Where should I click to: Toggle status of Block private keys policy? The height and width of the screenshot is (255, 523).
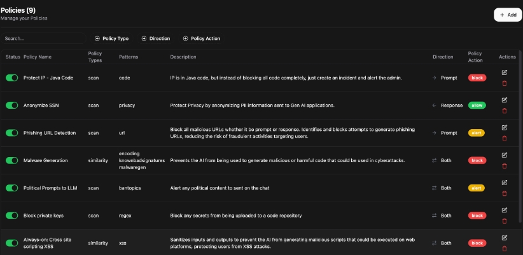12,216
